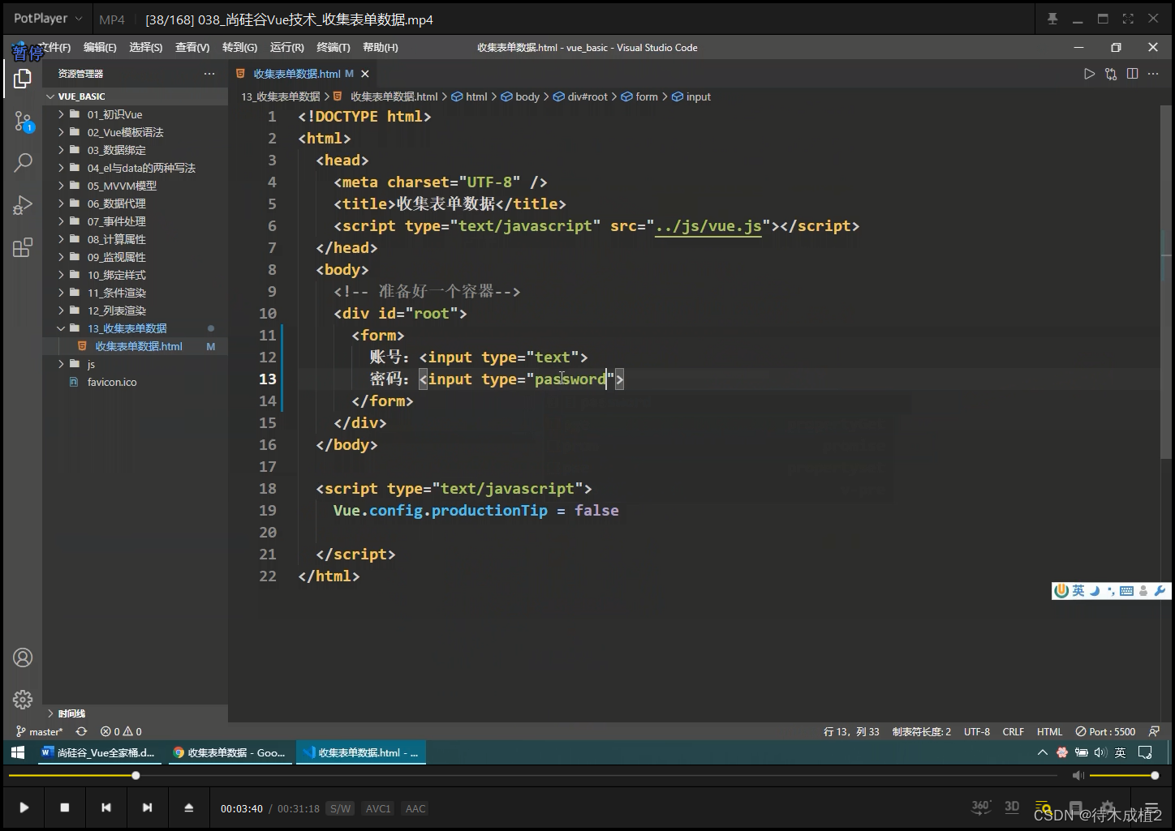The height and width of the screenshot is (831, 1175).
Task: Stop playback in PotPlayer
Action: pos(65,807)
